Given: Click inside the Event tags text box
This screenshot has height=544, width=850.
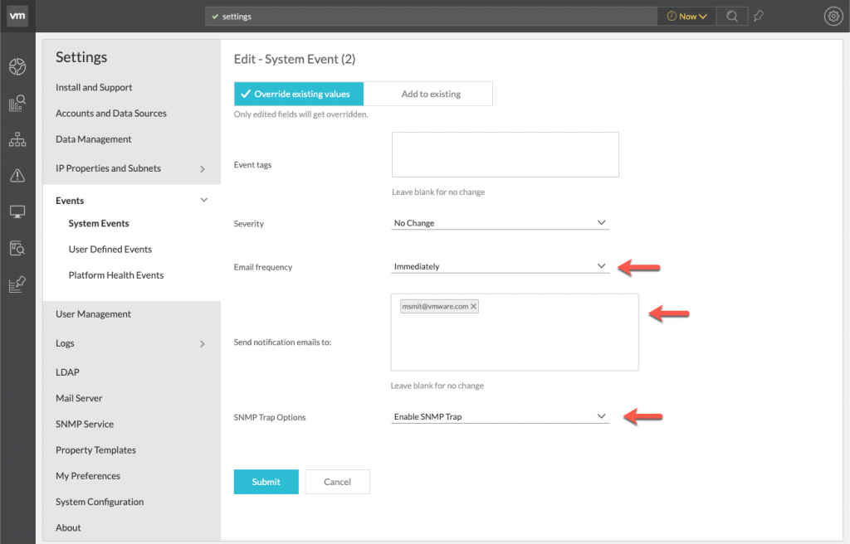Looking at the screenshot, I should point(505,154).
